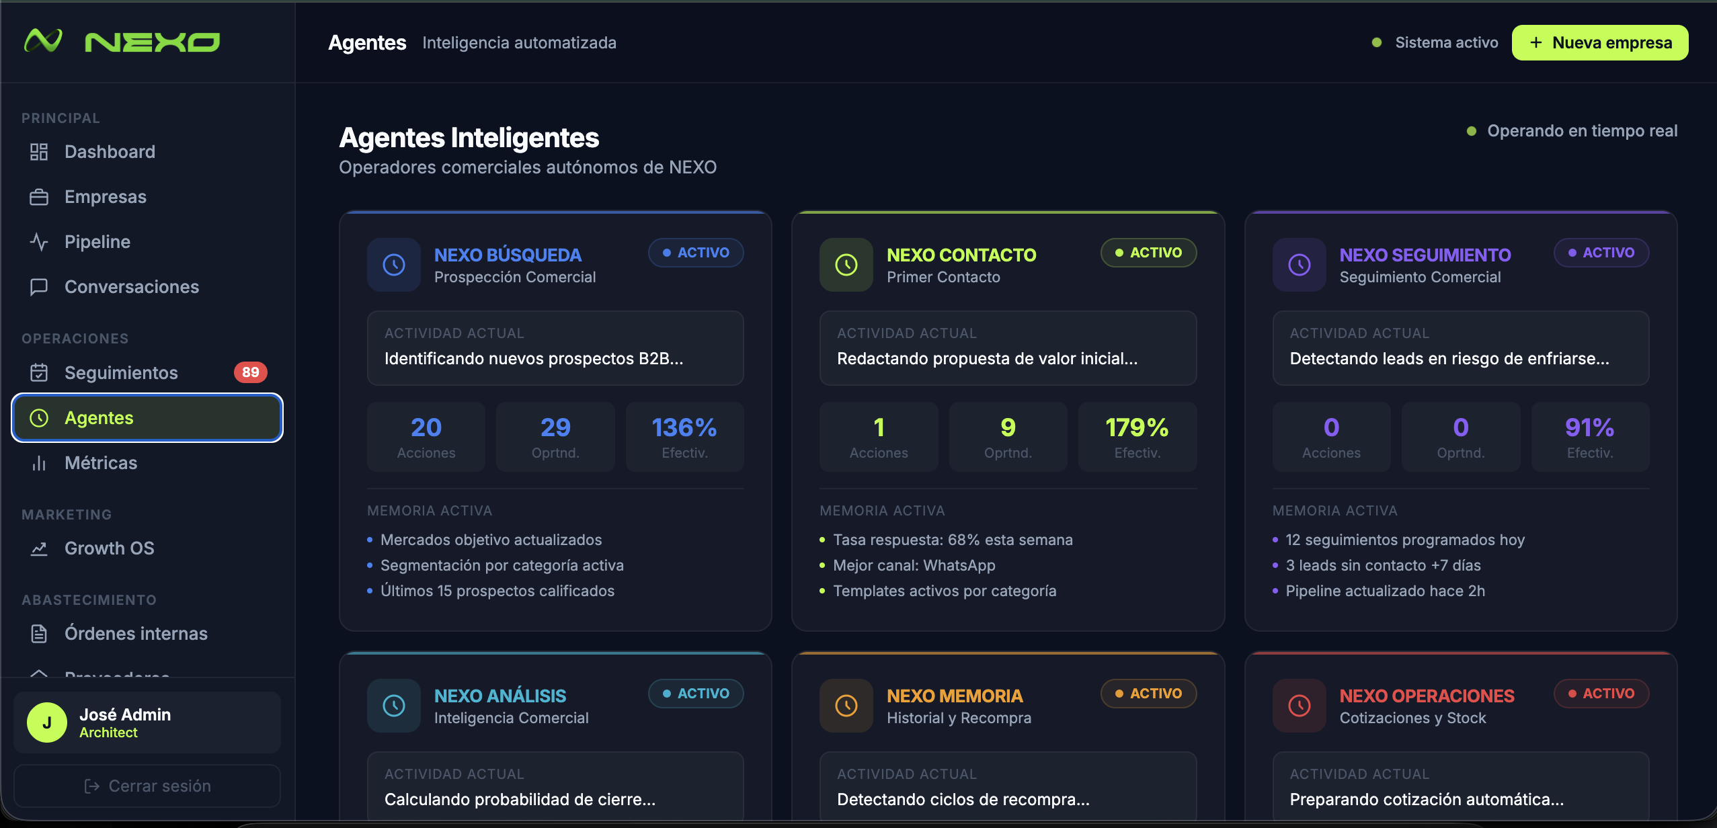This screenshot has height=828, width=1717.
Task: Click the NEXO CONTACTO clock icon
Action: point(846,265)
